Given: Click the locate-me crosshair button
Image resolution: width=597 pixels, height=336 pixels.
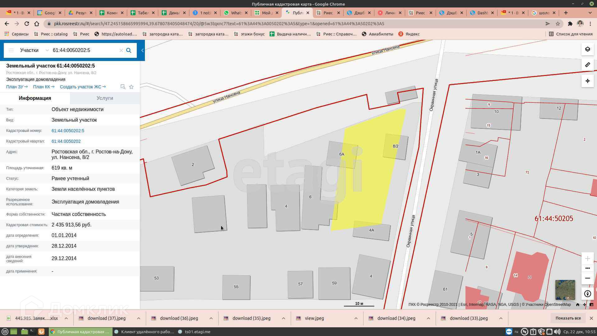Looking at the screenshot, I should (587, 81).
